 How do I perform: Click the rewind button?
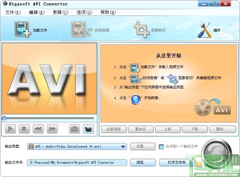coord(38,129)
